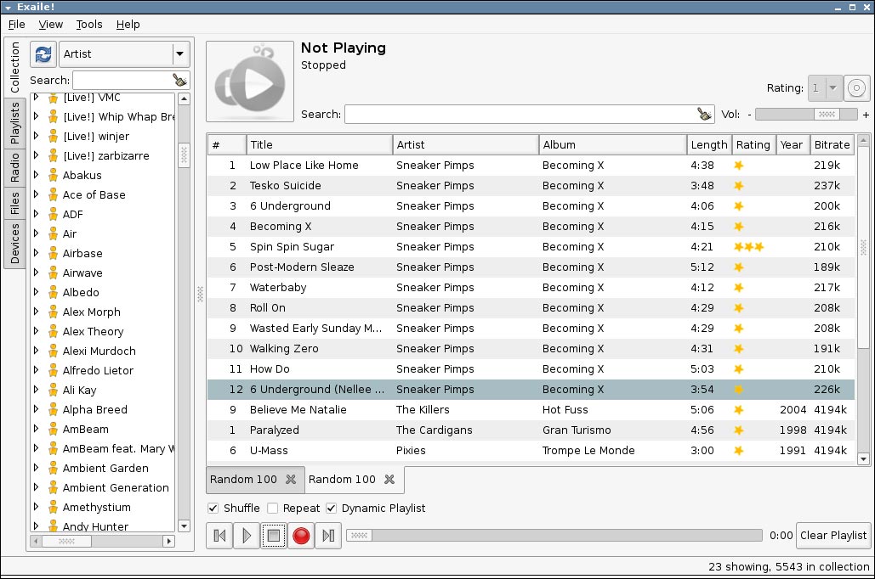Click the clear icon in collection search
The image size is (875, 579).
pos(179,80)
